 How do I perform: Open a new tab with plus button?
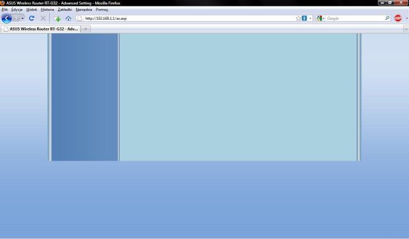pyautogui.click(x=86, y=29)
